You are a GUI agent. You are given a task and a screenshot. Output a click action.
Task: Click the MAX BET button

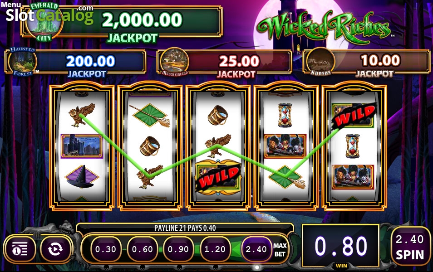280,250
